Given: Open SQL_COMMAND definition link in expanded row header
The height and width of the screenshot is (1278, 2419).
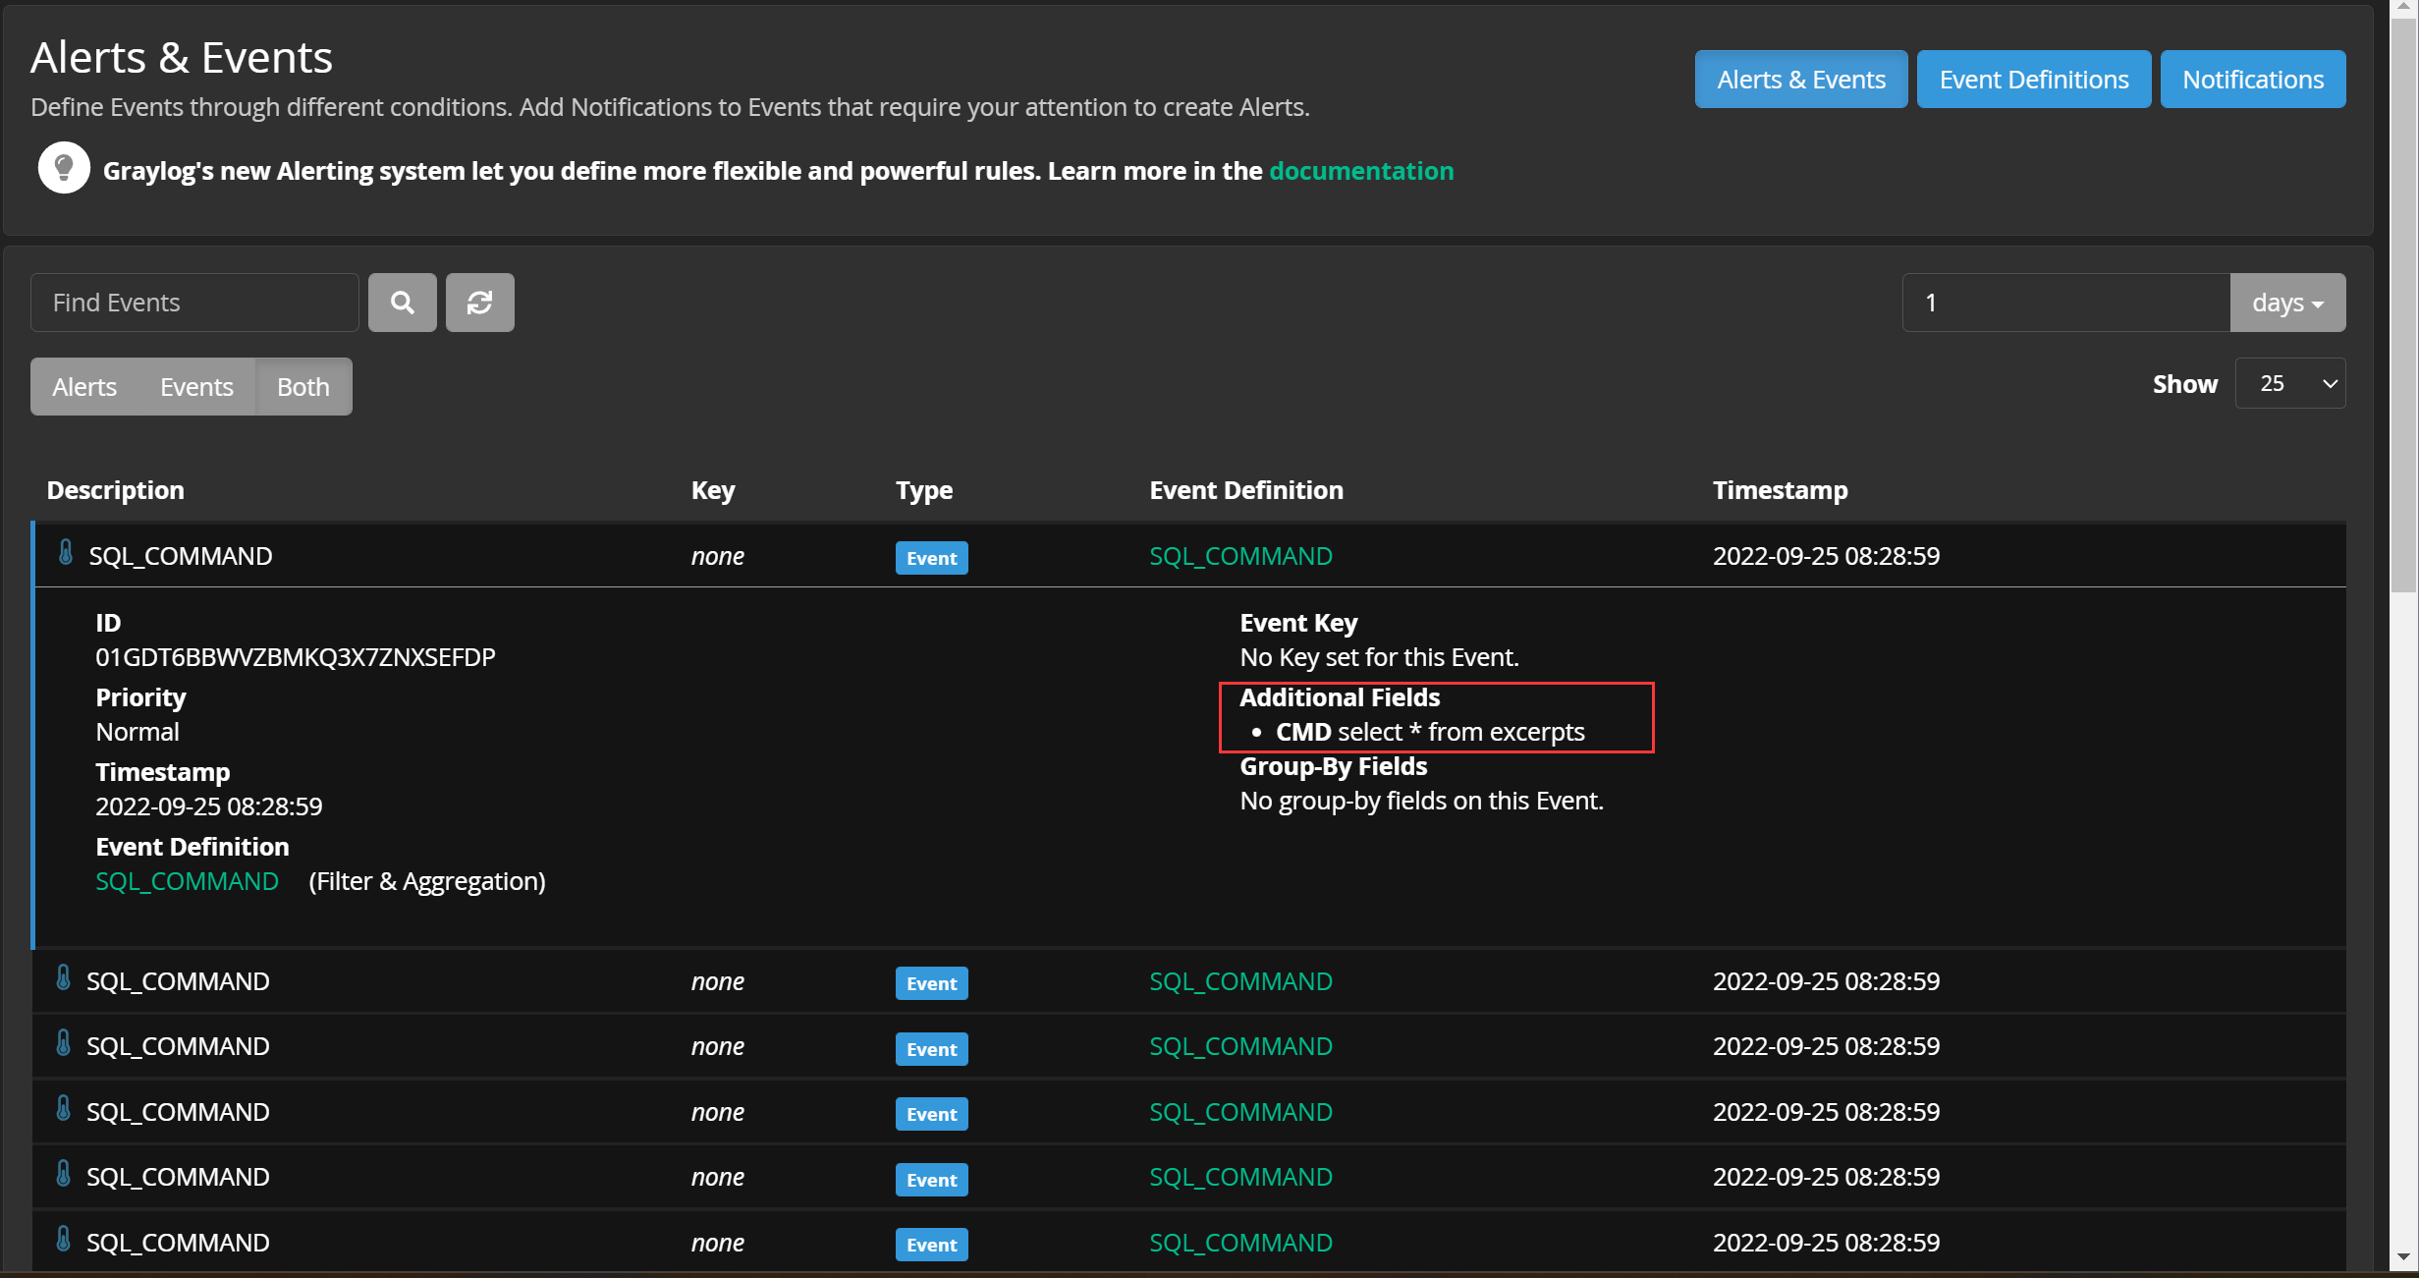Looking at the screenshot, I should pos(1240,556).
